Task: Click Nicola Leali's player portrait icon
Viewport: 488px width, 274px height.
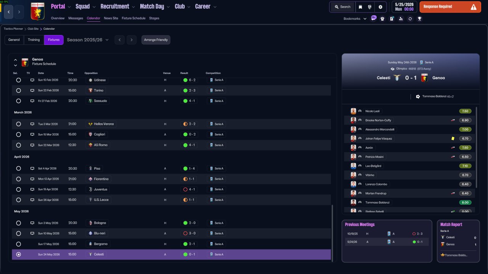Action: click(x=353, y=111)
